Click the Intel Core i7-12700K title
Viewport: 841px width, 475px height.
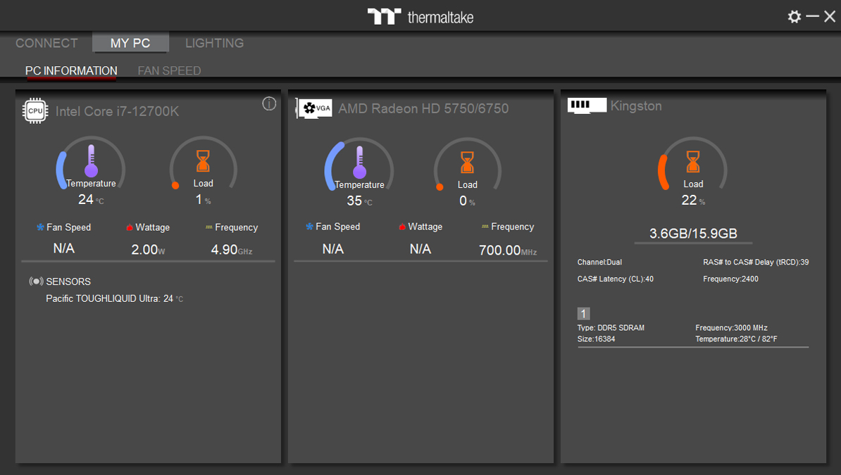118,111
